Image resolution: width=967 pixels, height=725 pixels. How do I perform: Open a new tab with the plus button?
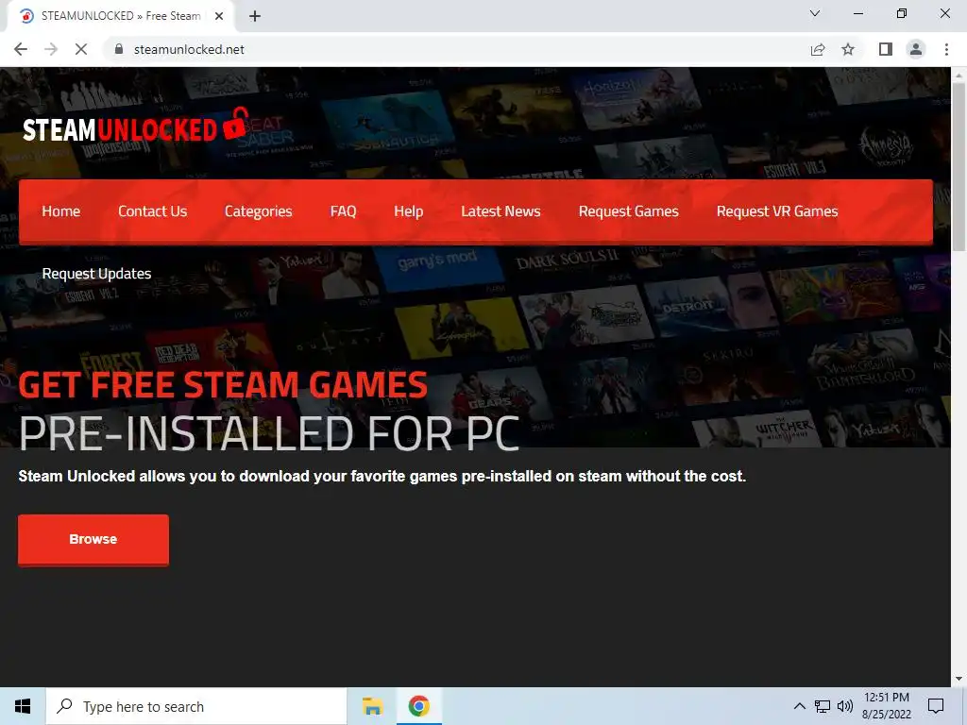coord(255,16)
